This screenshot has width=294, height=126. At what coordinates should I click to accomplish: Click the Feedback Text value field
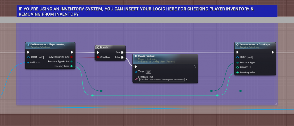coord(162,80)
